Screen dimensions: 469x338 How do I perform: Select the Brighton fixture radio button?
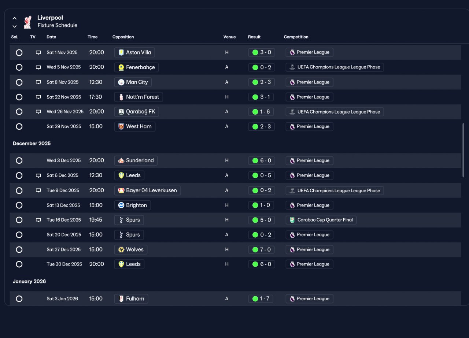pos(19,205)
